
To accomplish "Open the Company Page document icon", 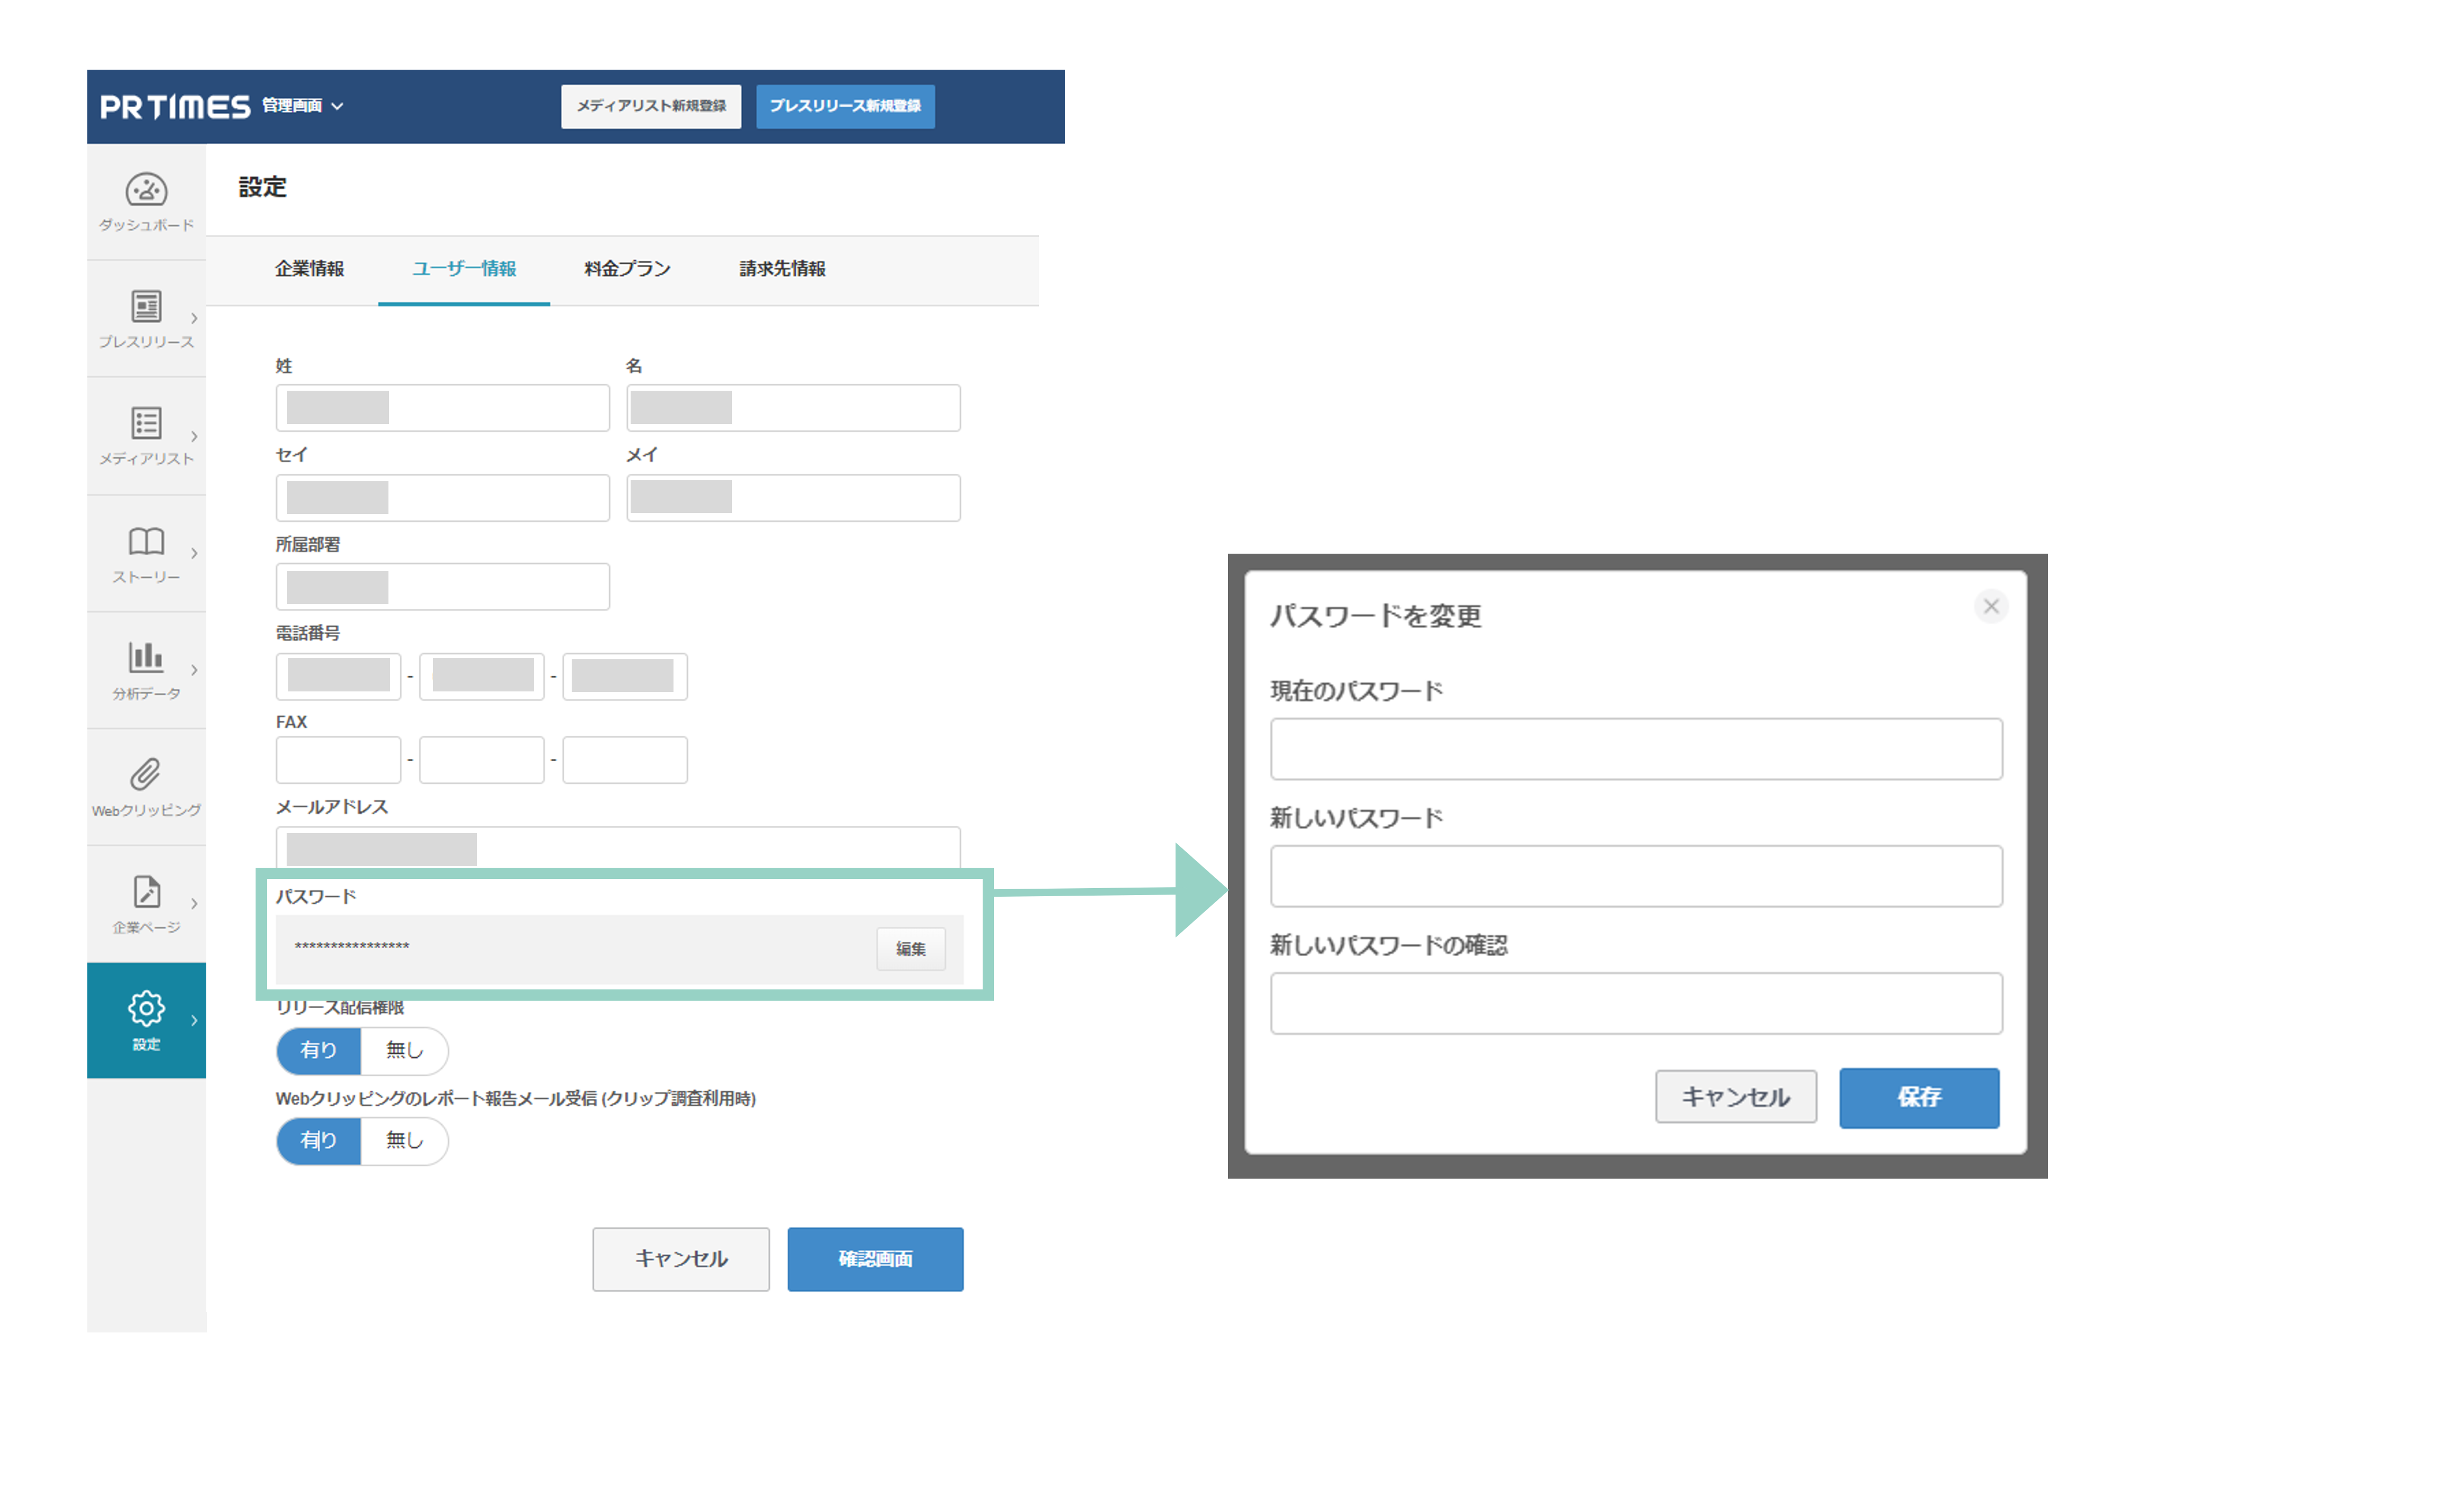I will [146, 891].
